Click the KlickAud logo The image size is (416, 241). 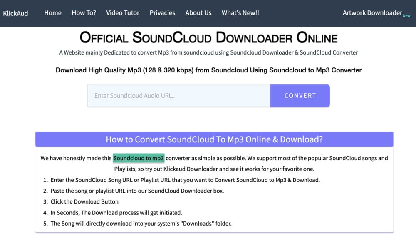[x=16, y=13]
